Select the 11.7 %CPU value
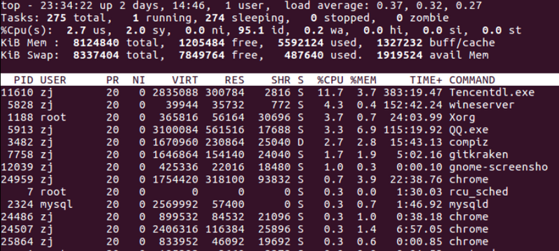The image size is (559, 251). tap(330, 93)
